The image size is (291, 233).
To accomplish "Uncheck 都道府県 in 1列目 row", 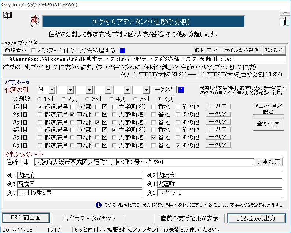I will tap(40, 107).
